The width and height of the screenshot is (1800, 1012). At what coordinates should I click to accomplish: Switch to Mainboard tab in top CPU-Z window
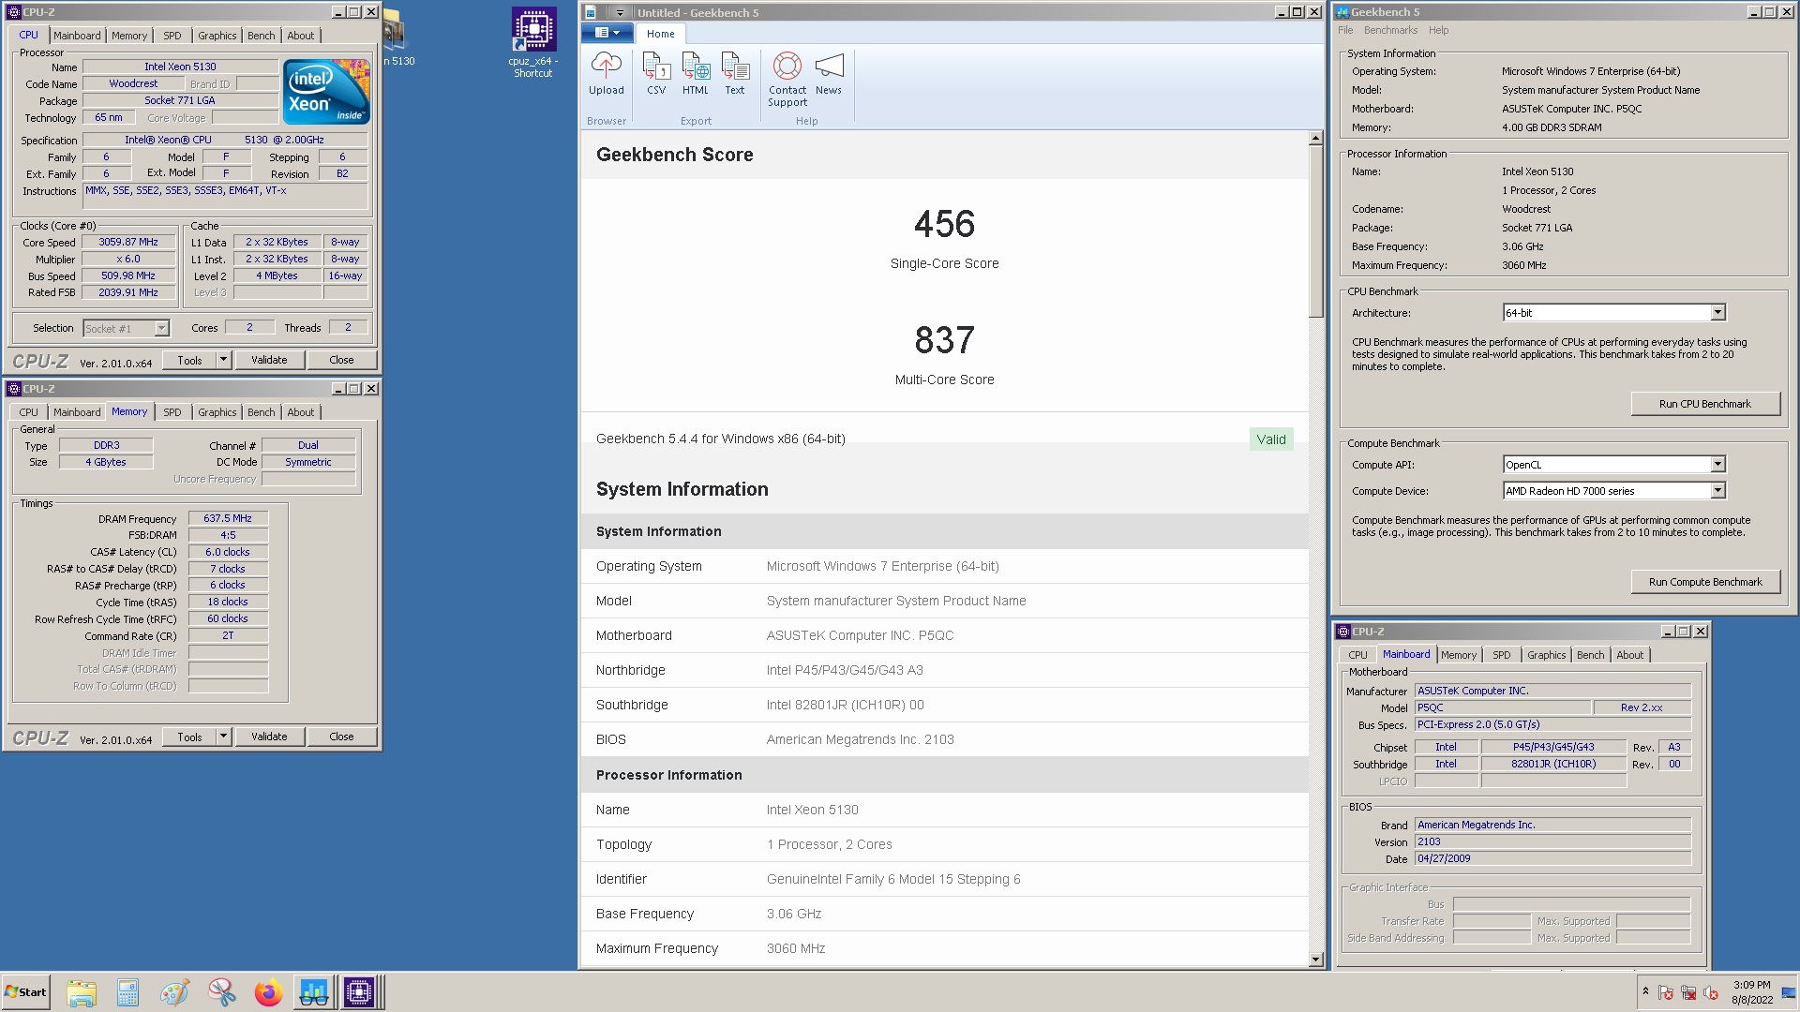(x=77, y=36)
